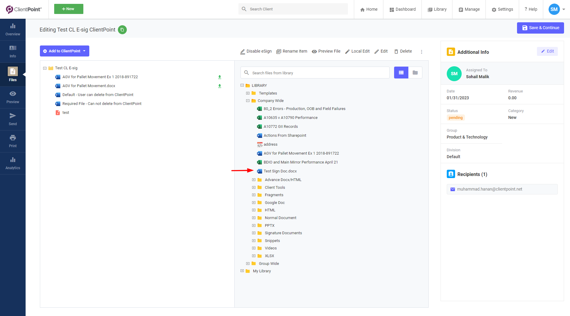Open Library in top navigation
This screenshot has height=316, width=570.
pyautogui.click(x=437, y=9)
